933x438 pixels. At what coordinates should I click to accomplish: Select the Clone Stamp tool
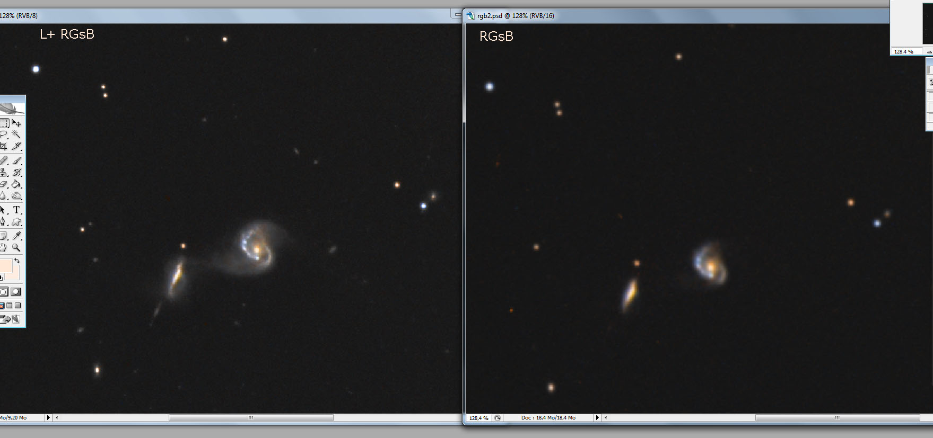(x=4, y=172)
